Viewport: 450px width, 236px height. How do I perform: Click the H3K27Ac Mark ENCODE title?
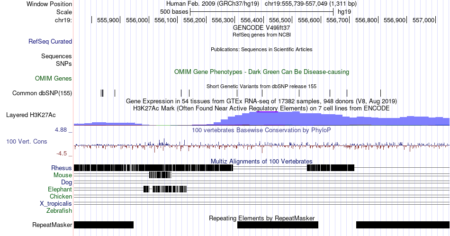coord(261,109)
